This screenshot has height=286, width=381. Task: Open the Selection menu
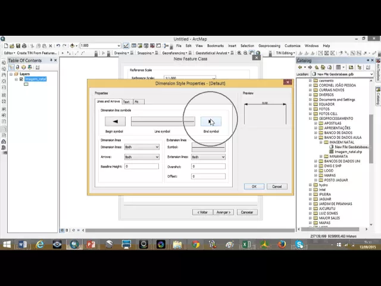[247, 46]
